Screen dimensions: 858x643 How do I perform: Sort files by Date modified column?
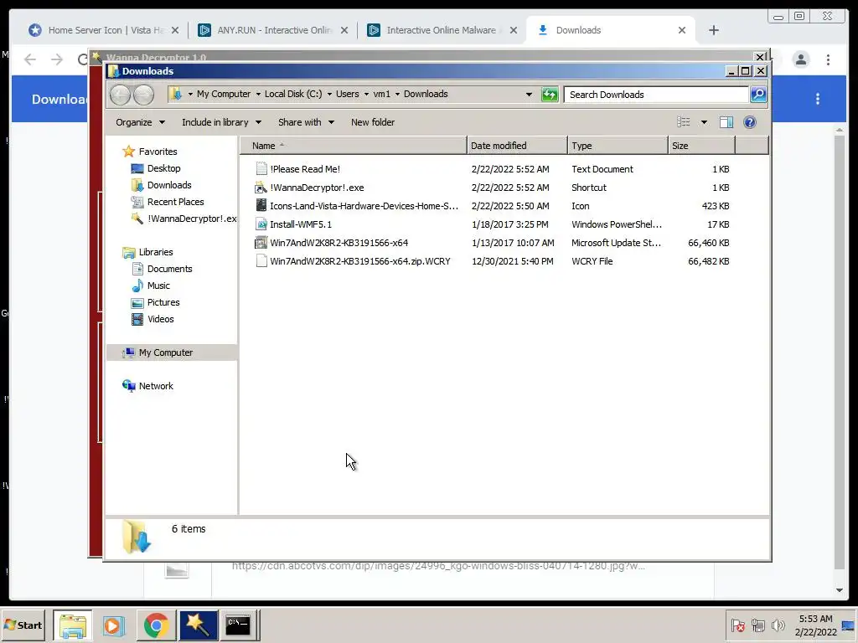click(517, 146)
